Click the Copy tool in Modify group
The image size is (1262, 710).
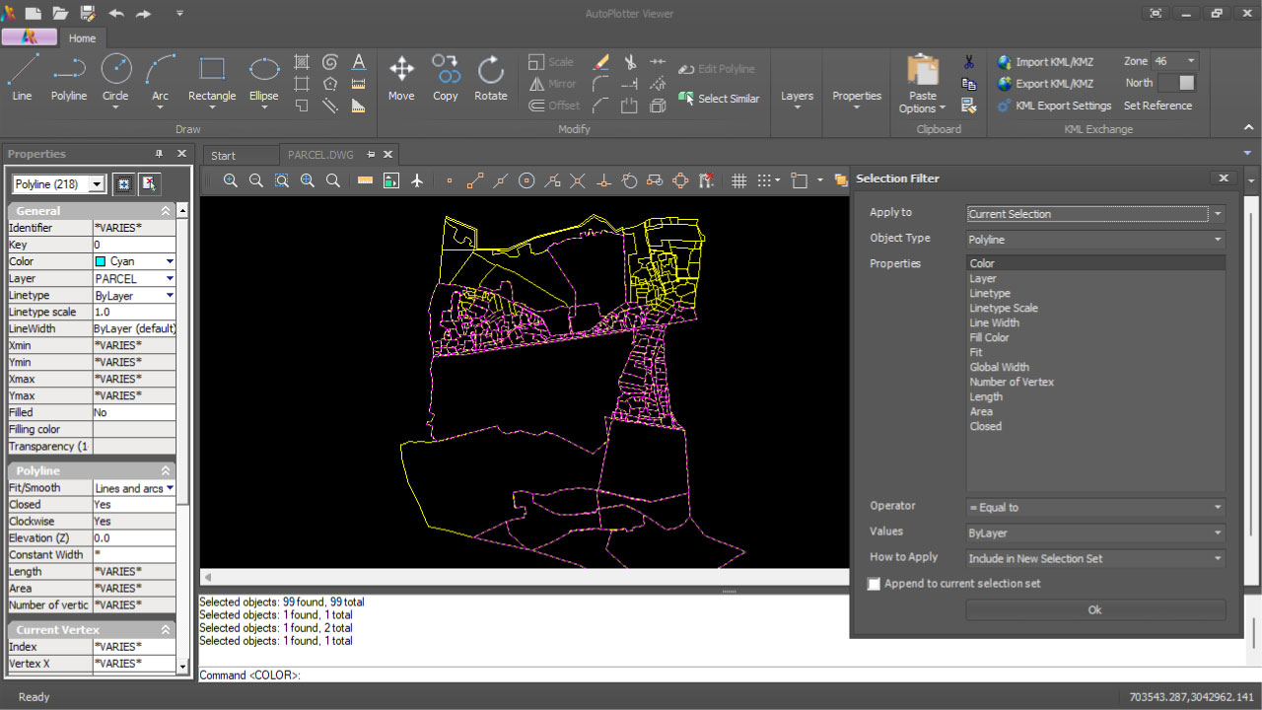446,77
